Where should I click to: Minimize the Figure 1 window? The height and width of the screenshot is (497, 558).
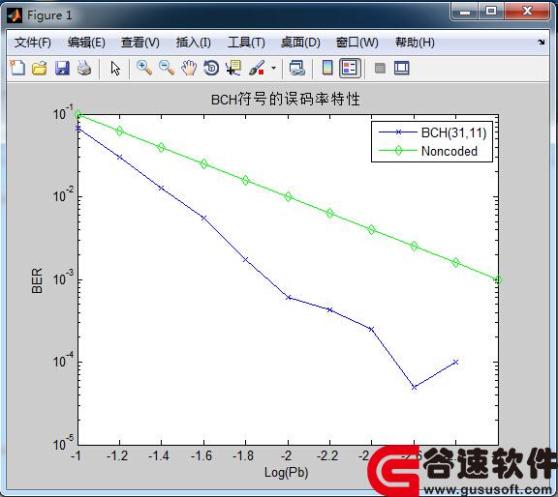click(465, 12)
